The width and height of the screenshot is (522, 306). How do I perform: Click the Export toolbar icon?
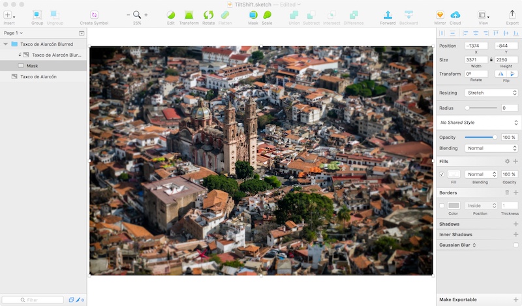[512, 14]
